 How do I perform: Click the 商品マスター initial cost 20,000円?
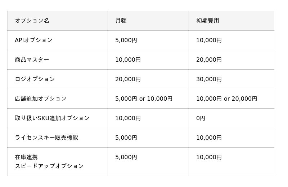pyautogui.click(x=209, y=60)
